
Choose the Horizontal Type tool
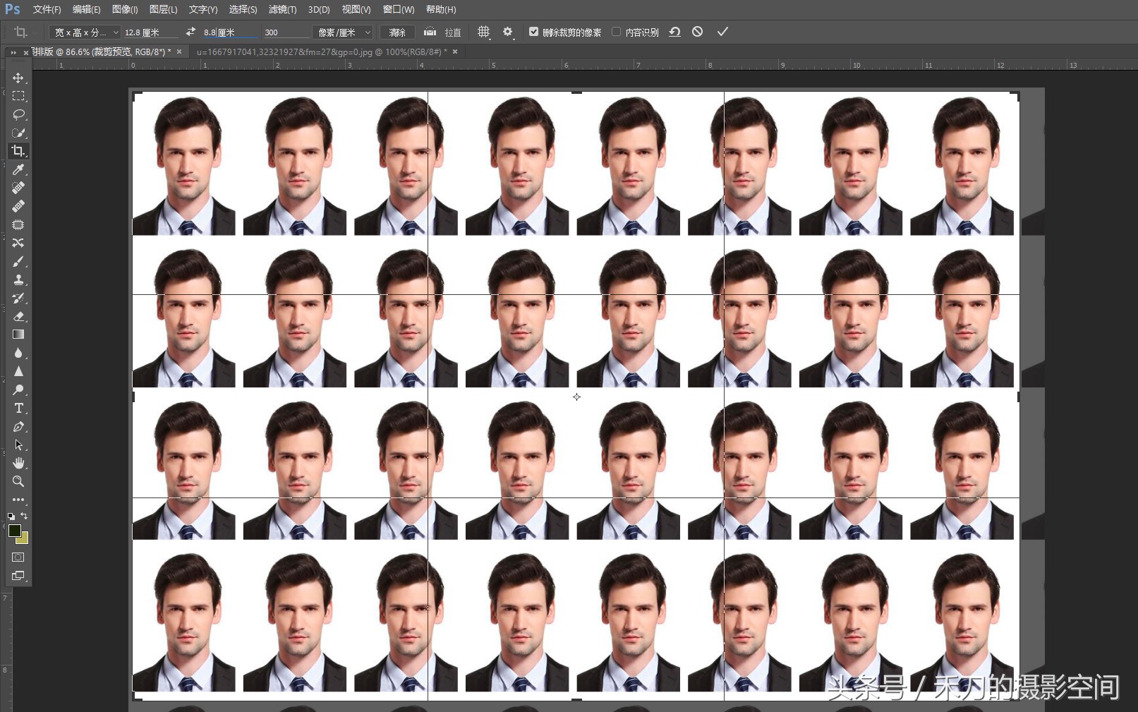18,408
